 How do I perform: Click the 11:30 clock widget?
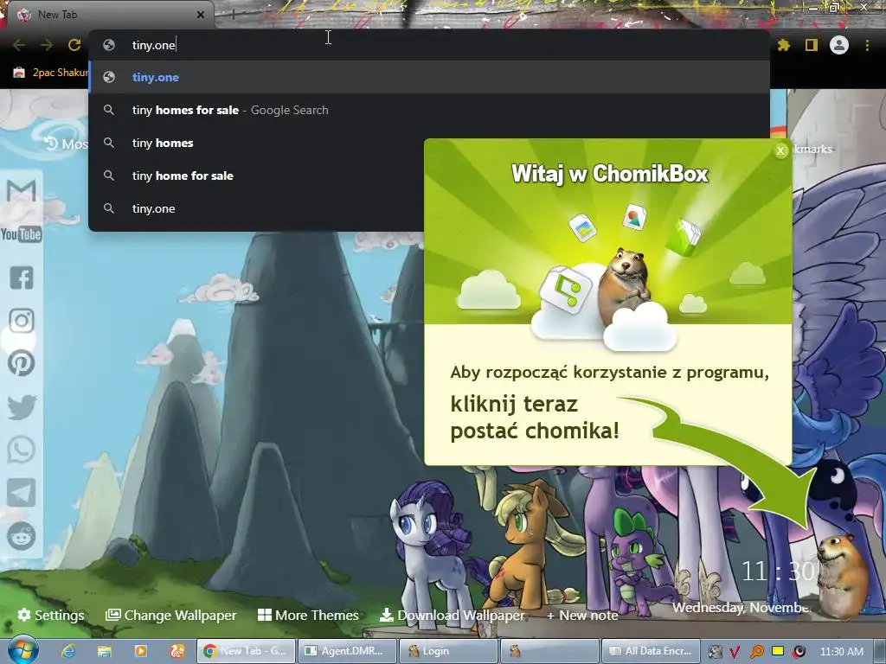pos(779,571)
